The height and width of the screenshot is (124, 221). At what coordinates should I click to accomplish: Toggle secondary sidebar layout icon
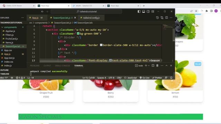(148, 11)
